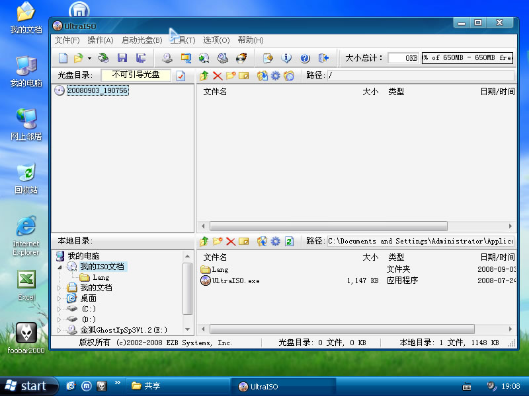
Task: Open the 工具(T) menu
Action: pos(183,40)
